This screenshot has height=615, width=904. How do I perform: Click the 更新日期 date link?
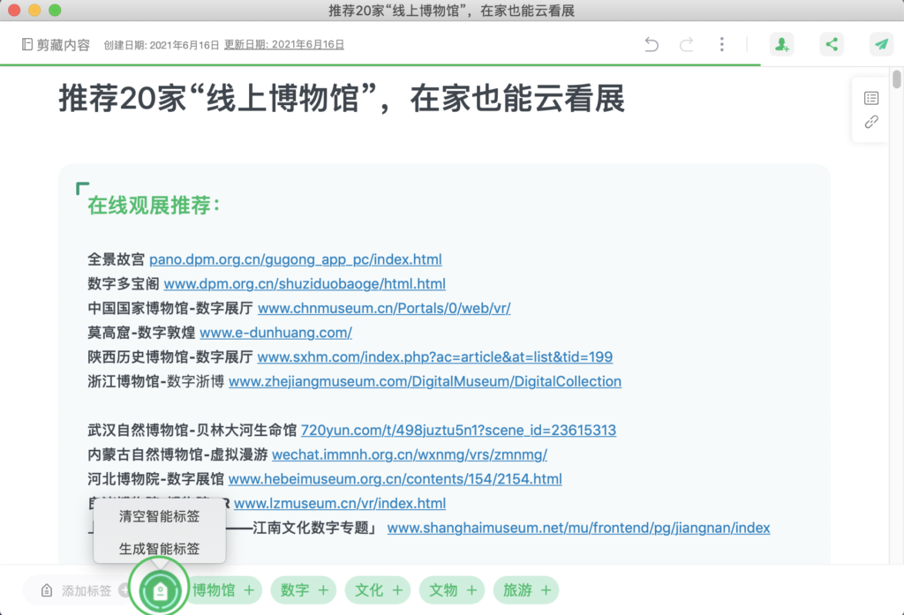[x=283, y=44]
